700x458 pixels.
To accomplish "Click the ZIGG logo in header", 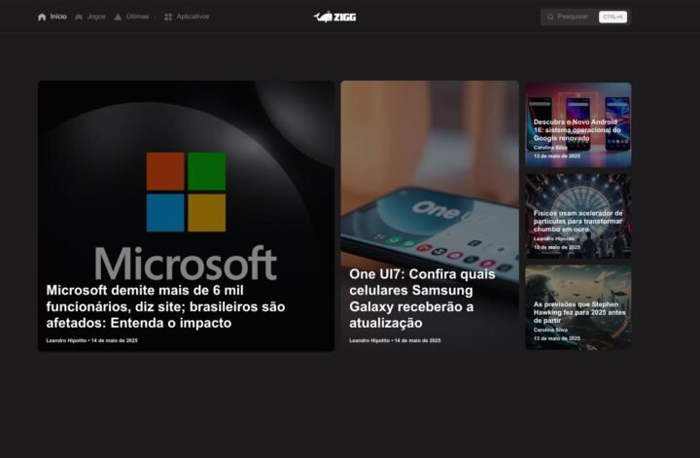I will tap(334, 17).
